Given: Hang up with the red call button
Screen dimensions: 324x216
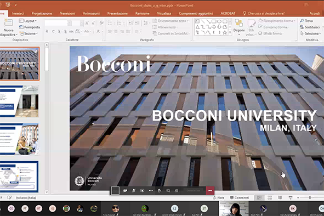Looking at the screenshot, I should click(x=210, y=191).
